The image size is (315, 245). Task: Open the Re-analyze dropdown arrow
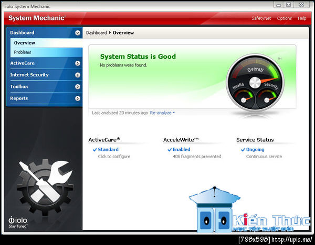[x=174, y=113]
